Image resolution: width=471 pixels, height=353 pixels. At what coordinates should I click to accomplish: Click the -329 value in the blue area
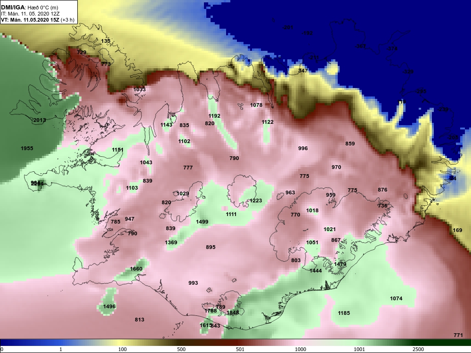point(408,72)
